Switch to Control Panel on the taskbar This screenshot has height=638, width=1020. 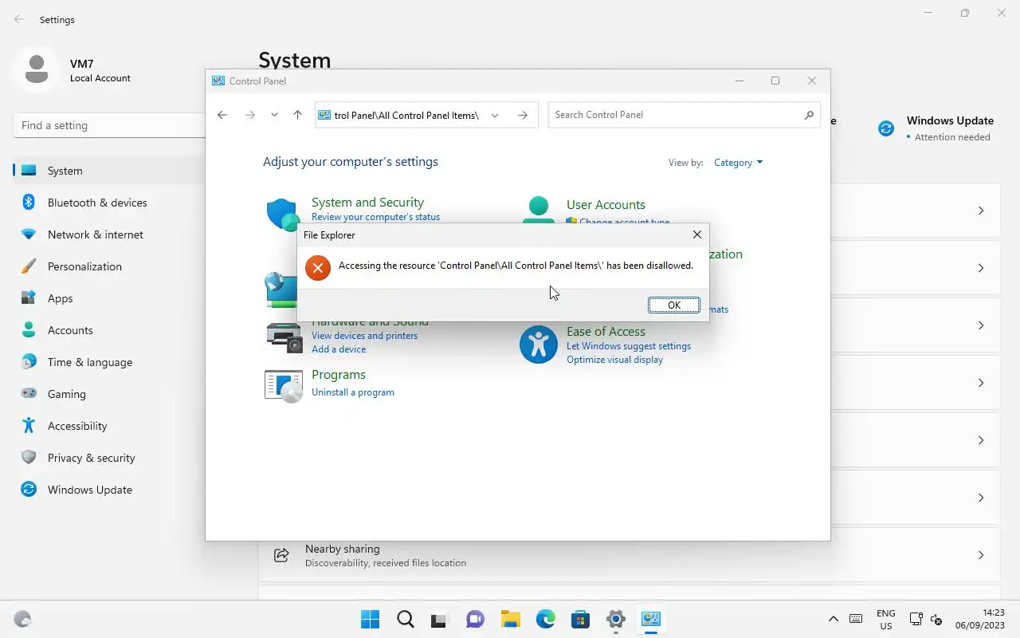[x=651, y=619]
